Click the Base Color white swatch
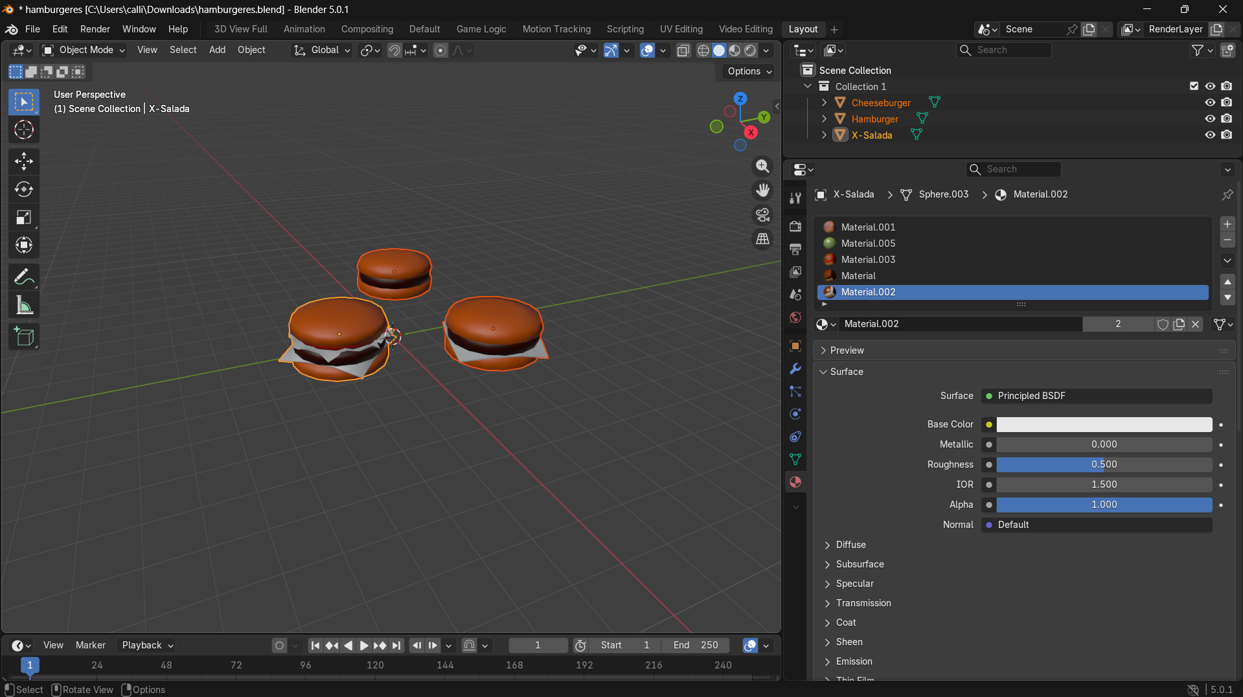The height and width of the screenshot is (697, 1243). tap(1104, 424)
